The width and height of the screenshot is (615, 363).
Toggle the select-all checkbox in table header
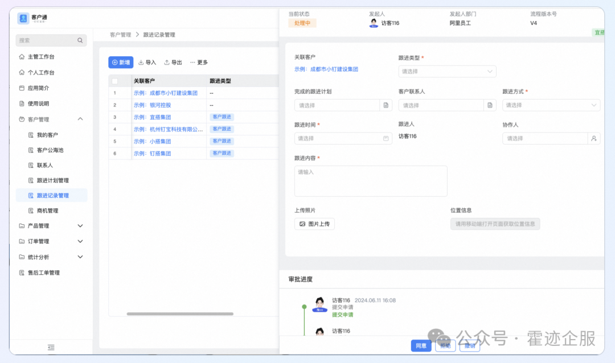[114, 81]
